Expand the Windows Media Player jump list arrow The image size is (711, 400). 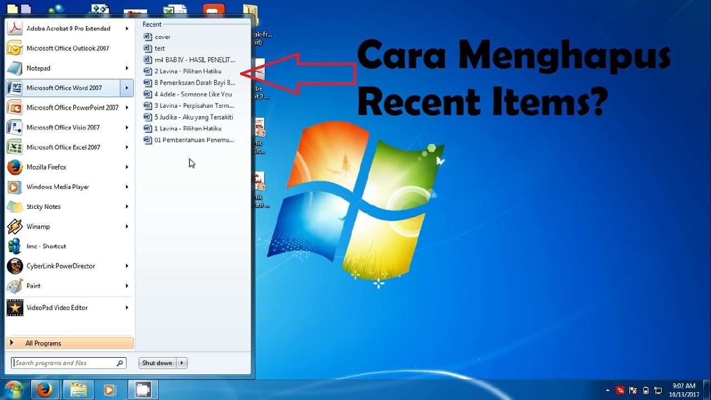click(x=127, y=187)
